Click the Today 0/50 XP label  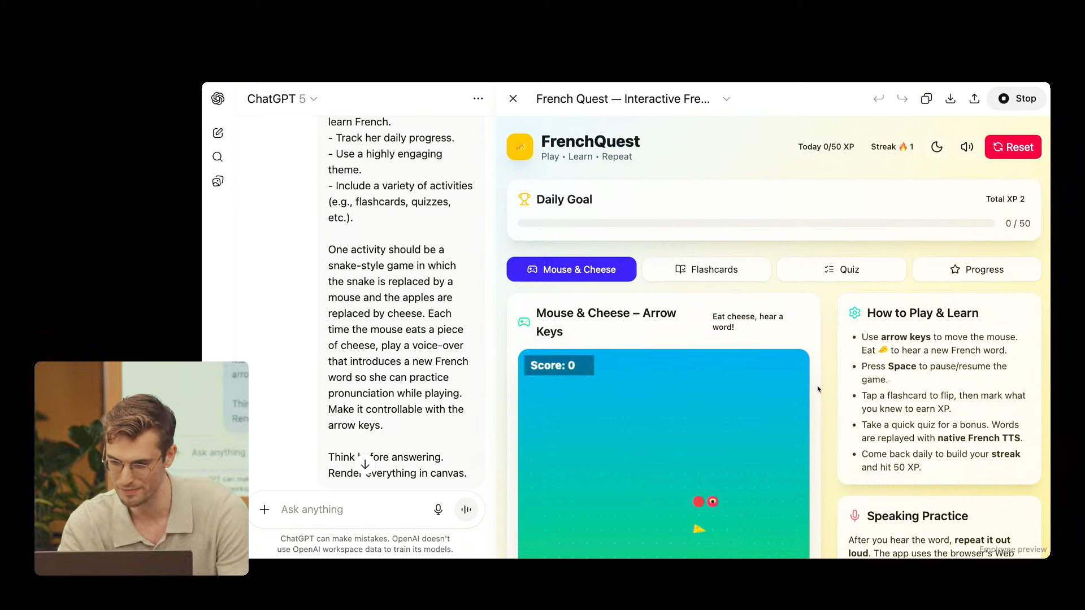tap(826, 147)
